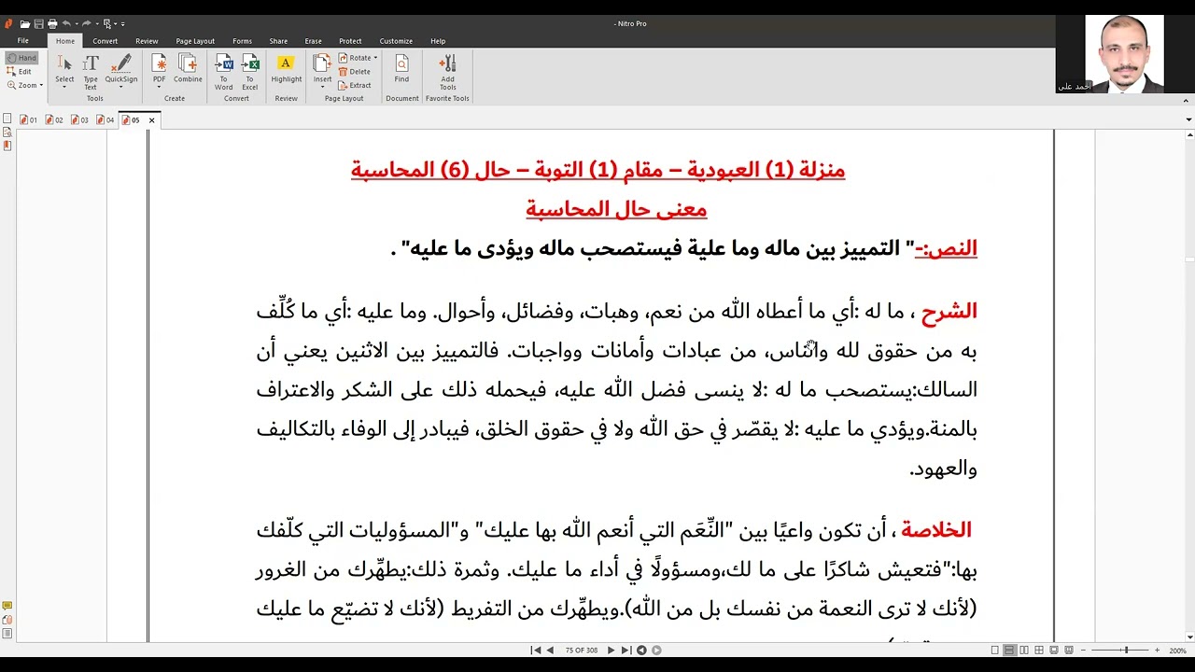This screenshot has height=672, width=1195.
Task: Click the zoom in plus button
Action: tap(1158, 651)
